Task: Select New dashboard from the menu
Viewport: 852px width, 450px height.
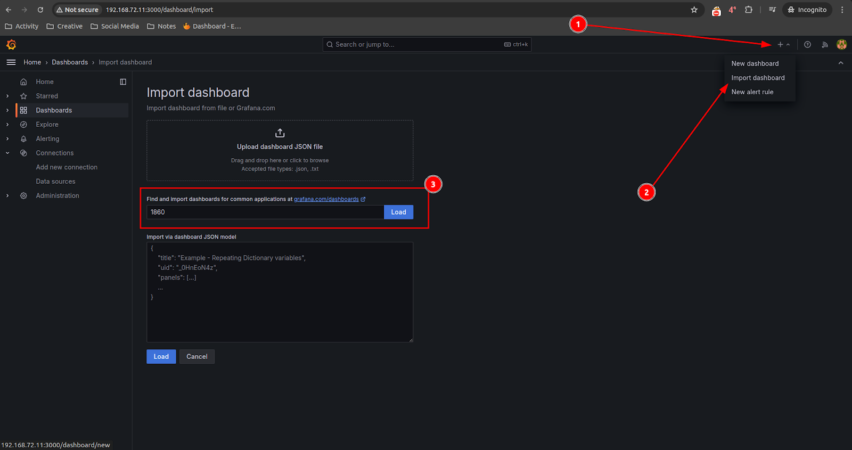Action: (x=760, y=63)
